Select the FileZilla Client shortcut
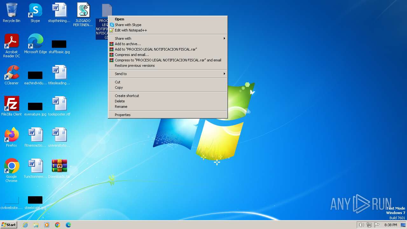The height and width of the screenshot is (229, 407). [11, 106]
